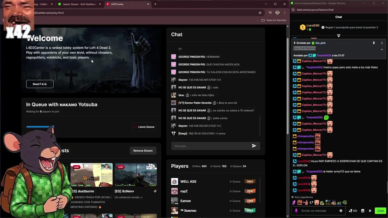Click the microphone icon beside Enviar un mensaje
Image resolution: width=388 pixels, height=218 pixels.
[x=296, y=210]
